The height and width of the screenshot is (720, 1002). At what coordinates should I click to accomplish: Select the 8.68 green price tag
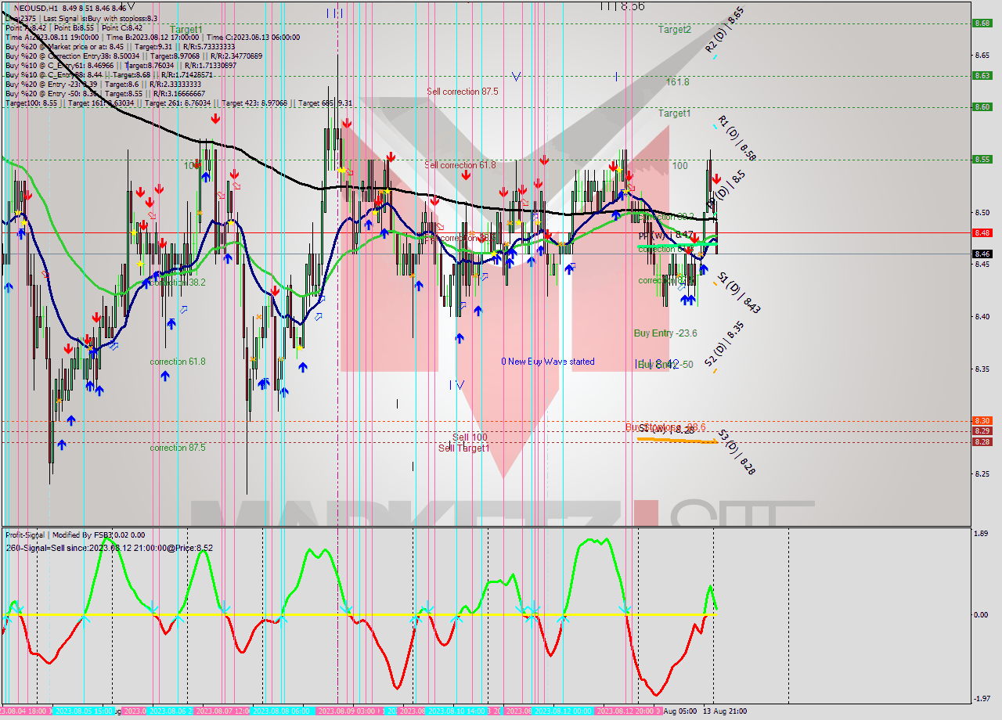pos(982,23)
